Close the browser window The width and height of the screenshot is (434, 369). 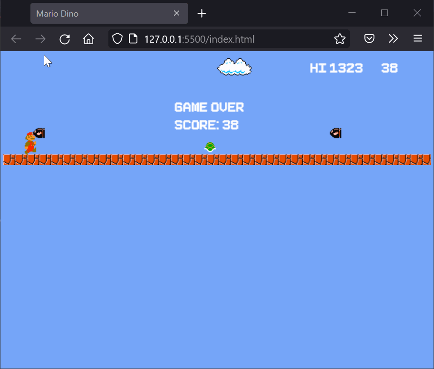pos(417,13)
